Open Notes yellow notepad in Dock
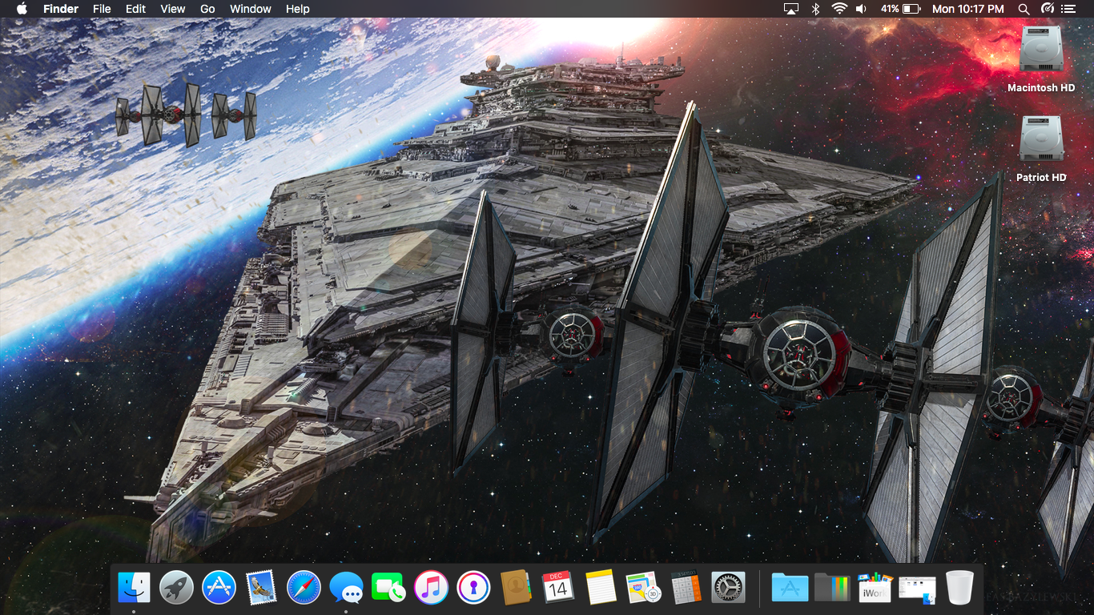The height and width of the screenshot is (615, 1094). click(x=601, y=588)
